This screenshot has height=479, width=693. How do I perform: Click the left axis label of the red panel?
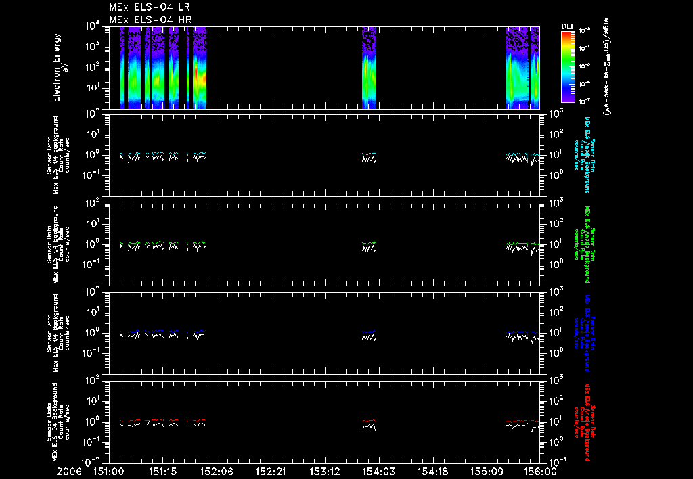58,421
